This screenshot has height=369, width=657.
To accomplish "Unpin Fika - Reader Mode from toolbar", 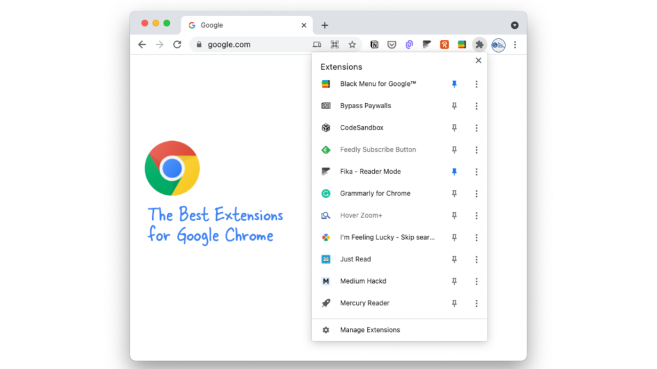I will pos(454,172).
